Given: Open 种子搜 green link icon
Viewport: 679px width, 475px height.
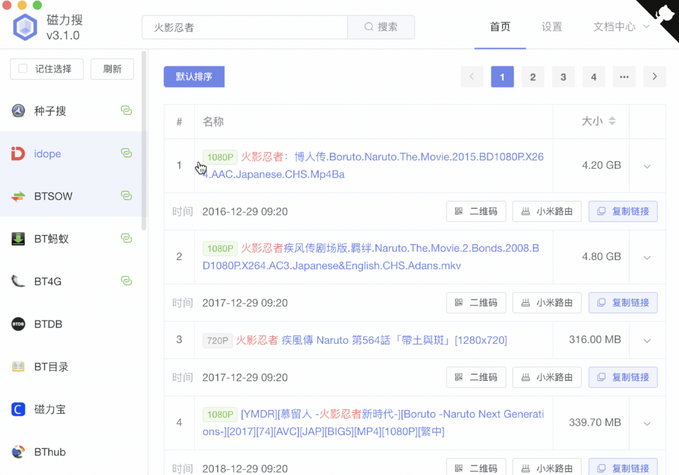Looking at the screenshot, I should coord(126,110).
